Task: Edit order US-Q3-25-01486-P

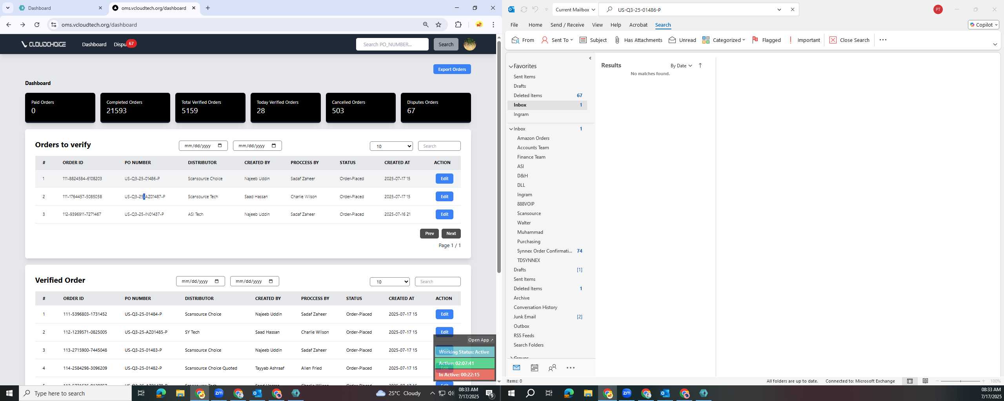Action: pos(444,179)
